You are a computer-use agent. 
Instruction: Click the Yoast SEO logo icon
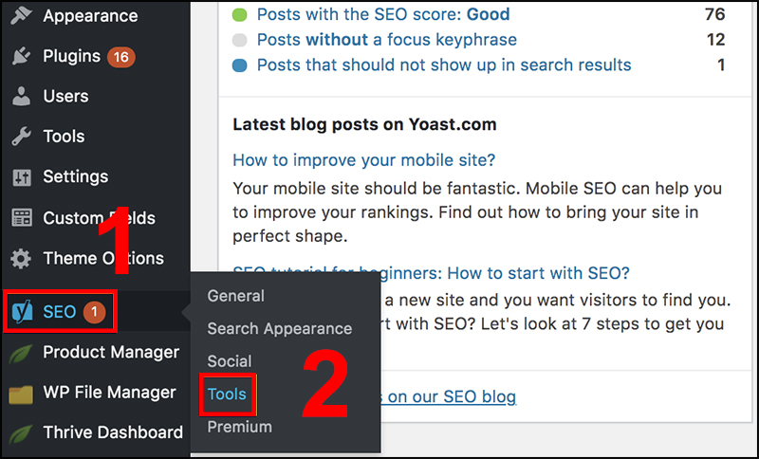click(21, 312)
